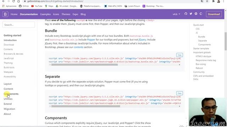This screenshot has width=227, height=127.
Task: Open Icons in navbar
Action: pos(56,14)
